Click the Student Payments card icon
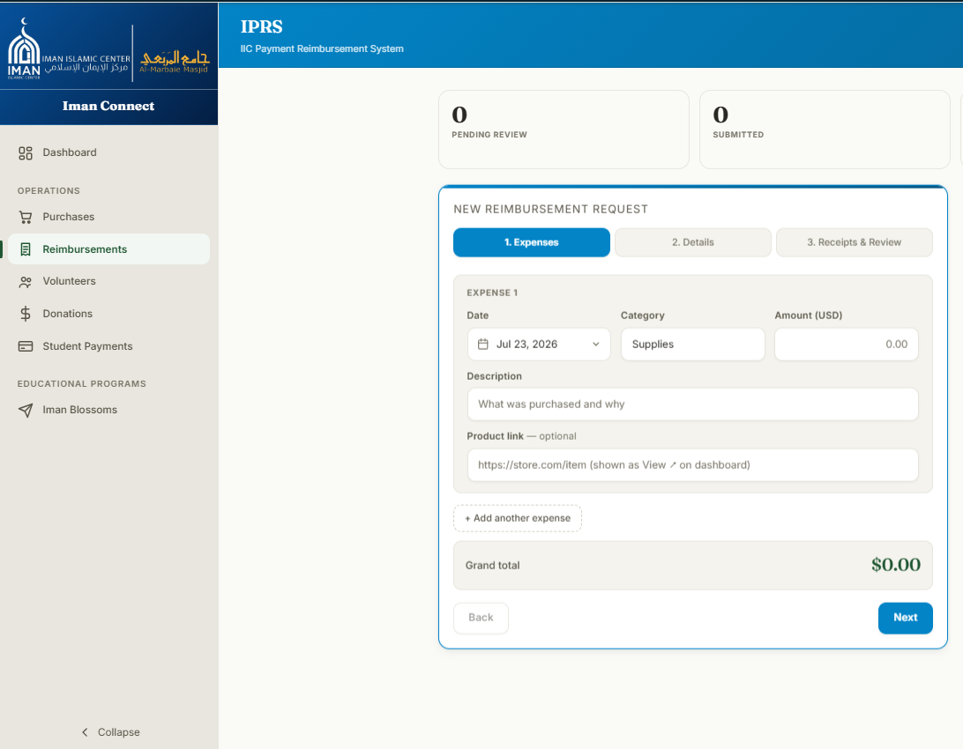The width and height of the screenshot is (963, 749). (x=26, y=346)
